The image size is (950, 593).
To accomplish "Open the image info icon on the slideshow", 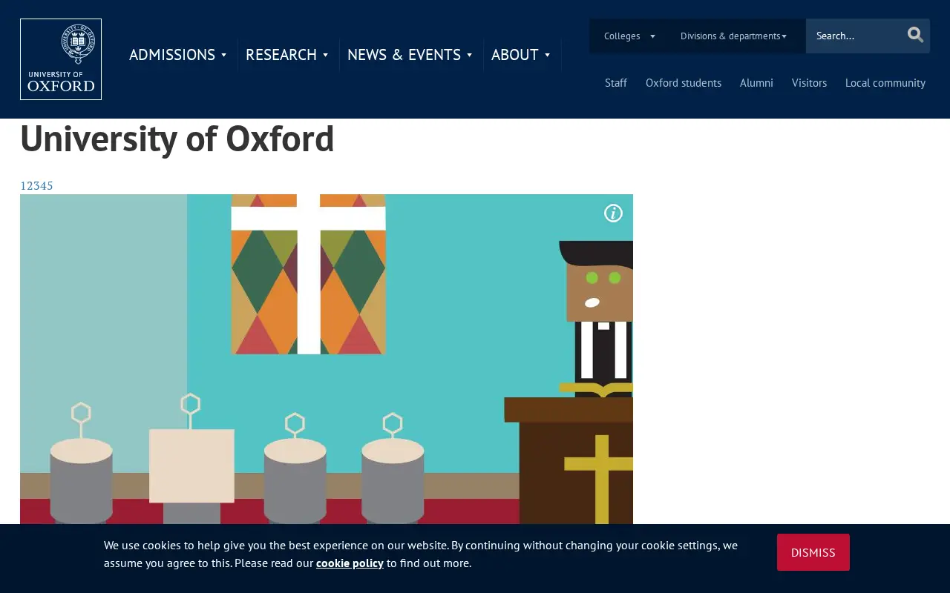I will pos(613,213).
